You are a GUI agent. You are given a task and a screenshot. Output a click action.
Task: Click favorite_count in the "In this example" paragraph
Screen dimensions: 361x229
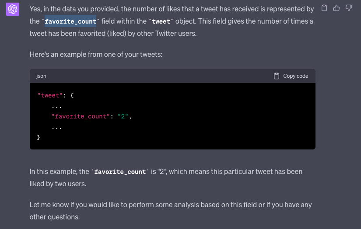(120, 172)
